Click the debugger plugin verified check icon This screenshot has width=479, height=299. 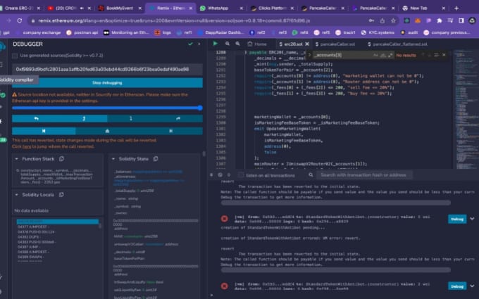click(190, 44)
